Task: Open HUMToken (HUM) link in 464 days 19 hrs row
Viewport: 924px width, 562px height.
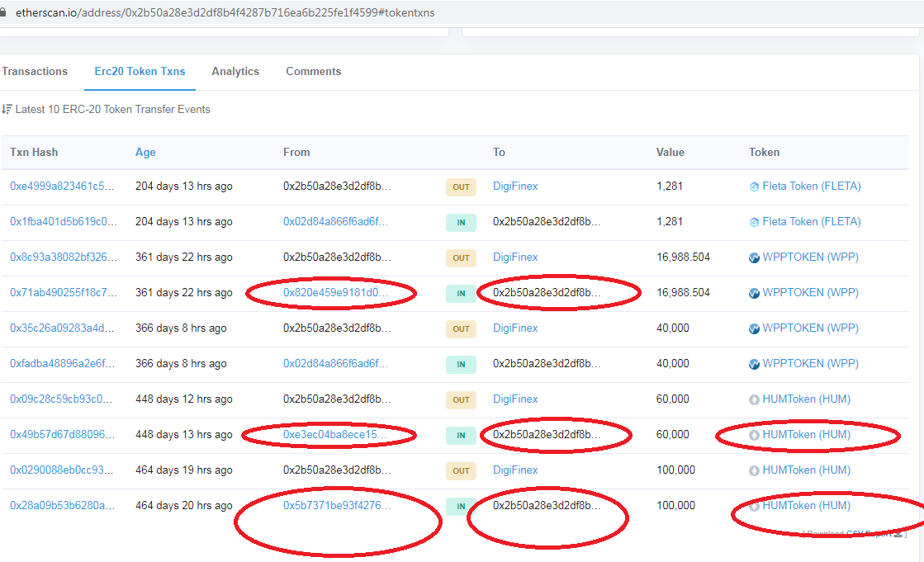Action: (x=806, y=470)
